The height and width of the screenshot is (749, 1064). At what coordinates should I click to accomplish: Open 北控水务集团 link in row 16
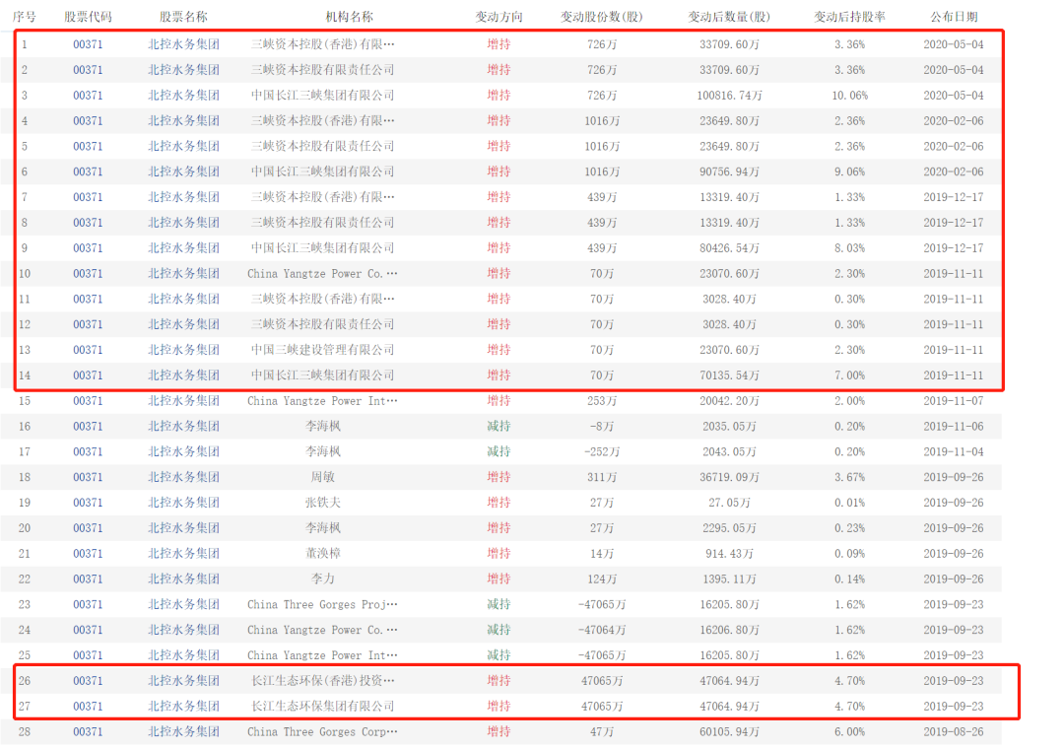[x=184, y=427]
